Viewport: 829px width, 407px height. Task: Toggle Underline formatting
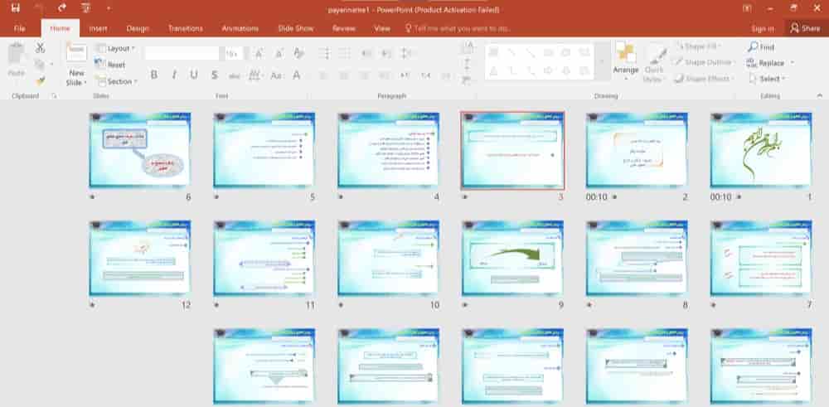(x=194, y=75)
